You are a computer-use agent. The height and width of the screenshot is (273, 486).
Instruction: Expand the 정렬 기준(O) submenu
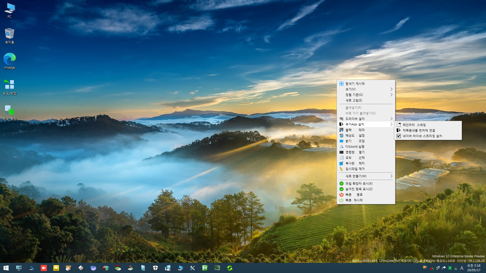pyautogui.click(x=366, y=95)
